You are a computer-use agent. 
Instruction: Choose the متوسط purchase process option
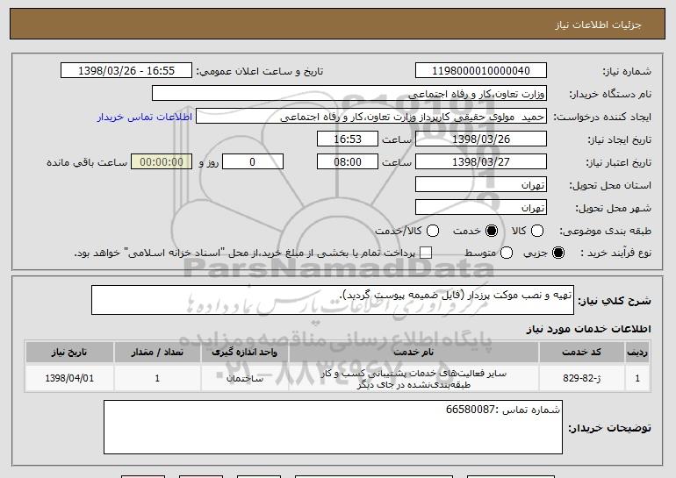(507, 253)
